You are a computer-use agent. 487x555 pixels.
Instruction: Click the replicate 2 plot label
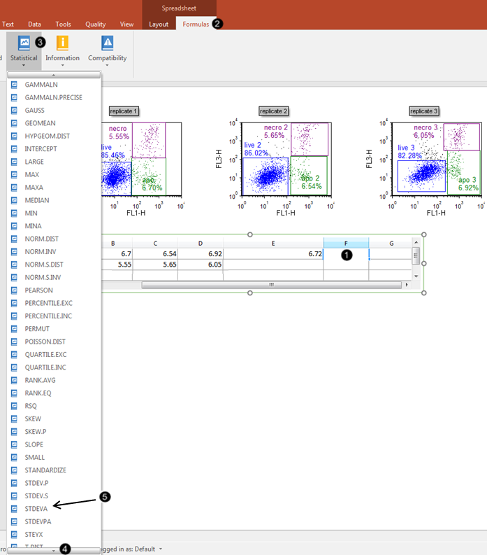tap(272, 111)
